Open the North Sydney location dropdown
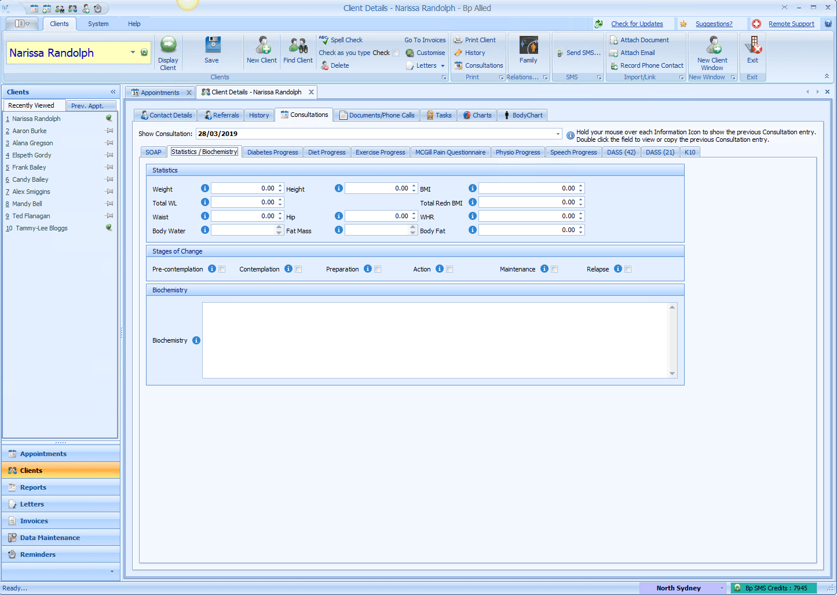837x595 pixels. point(722,588)
